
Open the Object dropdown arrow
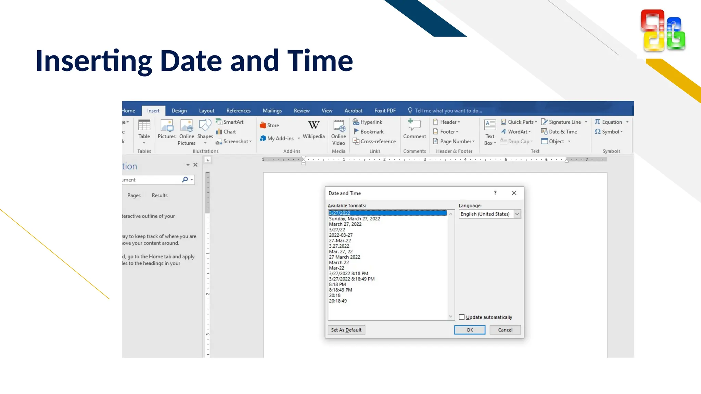point(569,142)
